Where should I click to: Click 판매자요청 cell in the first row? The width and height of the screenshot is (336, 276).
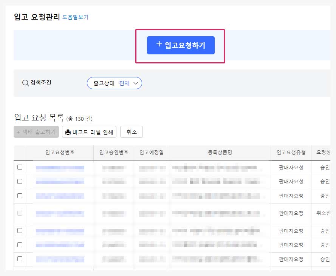tap(291, 167)
